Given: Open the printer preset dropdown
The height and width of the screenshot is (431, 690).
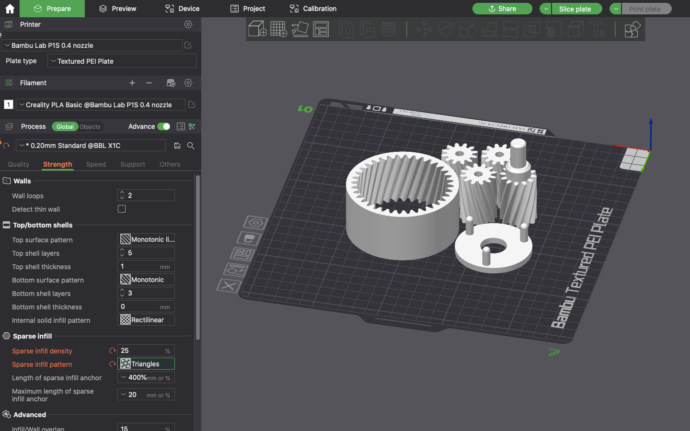Looking at the screenshot, I should click(x=92, y=45).
